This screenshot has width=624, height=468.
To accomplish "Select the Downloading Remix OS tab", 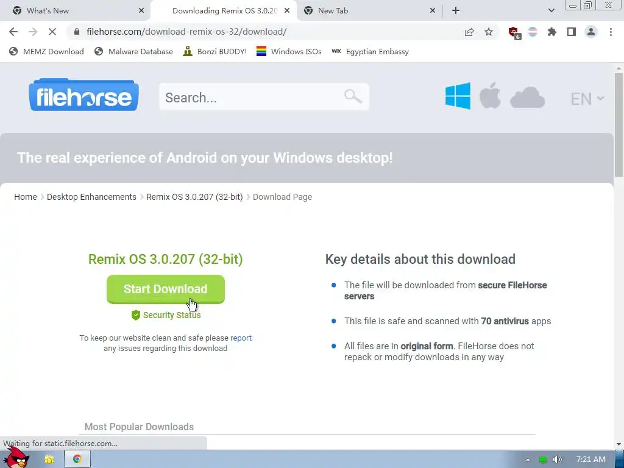I will point(224,11).
